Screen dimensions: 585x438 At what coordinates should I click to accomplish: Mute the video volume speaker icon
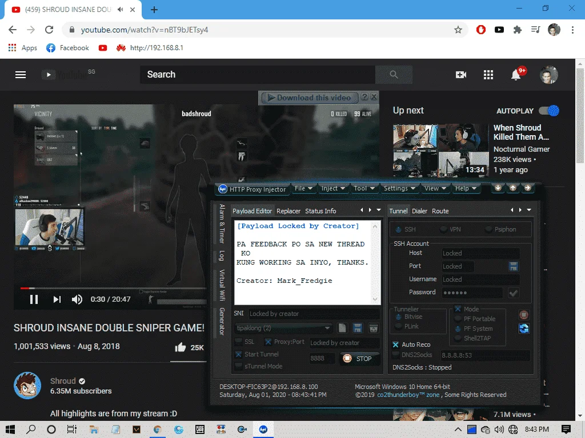click(77, 299)
